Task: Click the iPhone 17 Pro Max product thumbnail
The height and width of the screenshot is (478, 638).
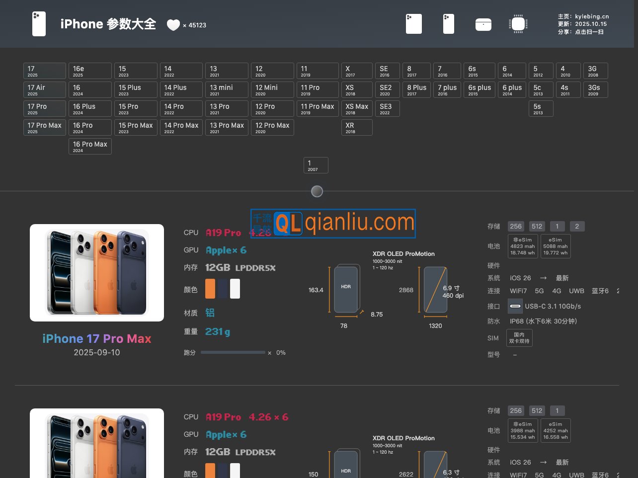Action: pos(97,272)
